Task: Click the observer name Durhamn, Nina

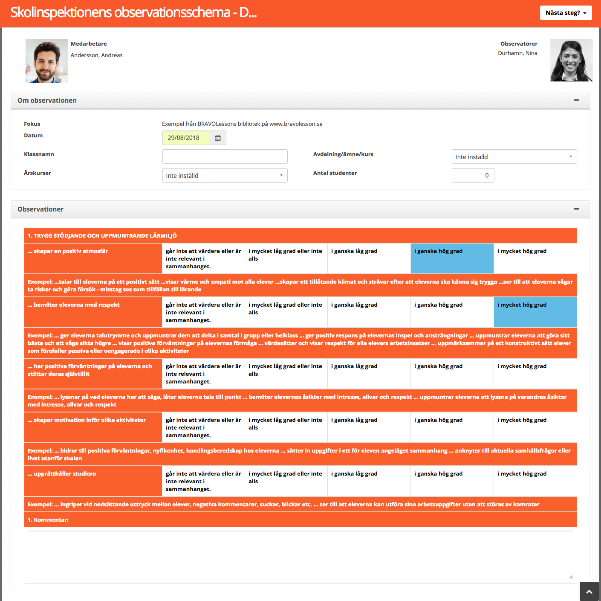Action: pyautogui.click(x=517, y=53)
